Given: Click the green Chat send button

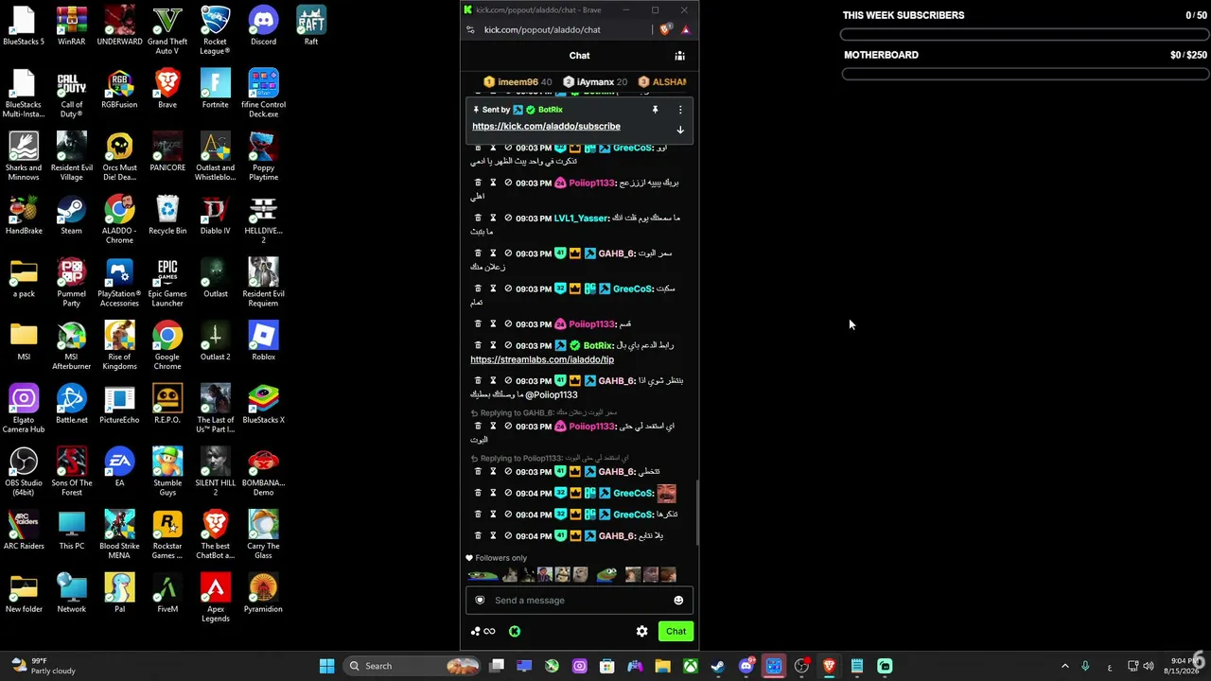Looking at the screenshot, I should coord(676,631).
